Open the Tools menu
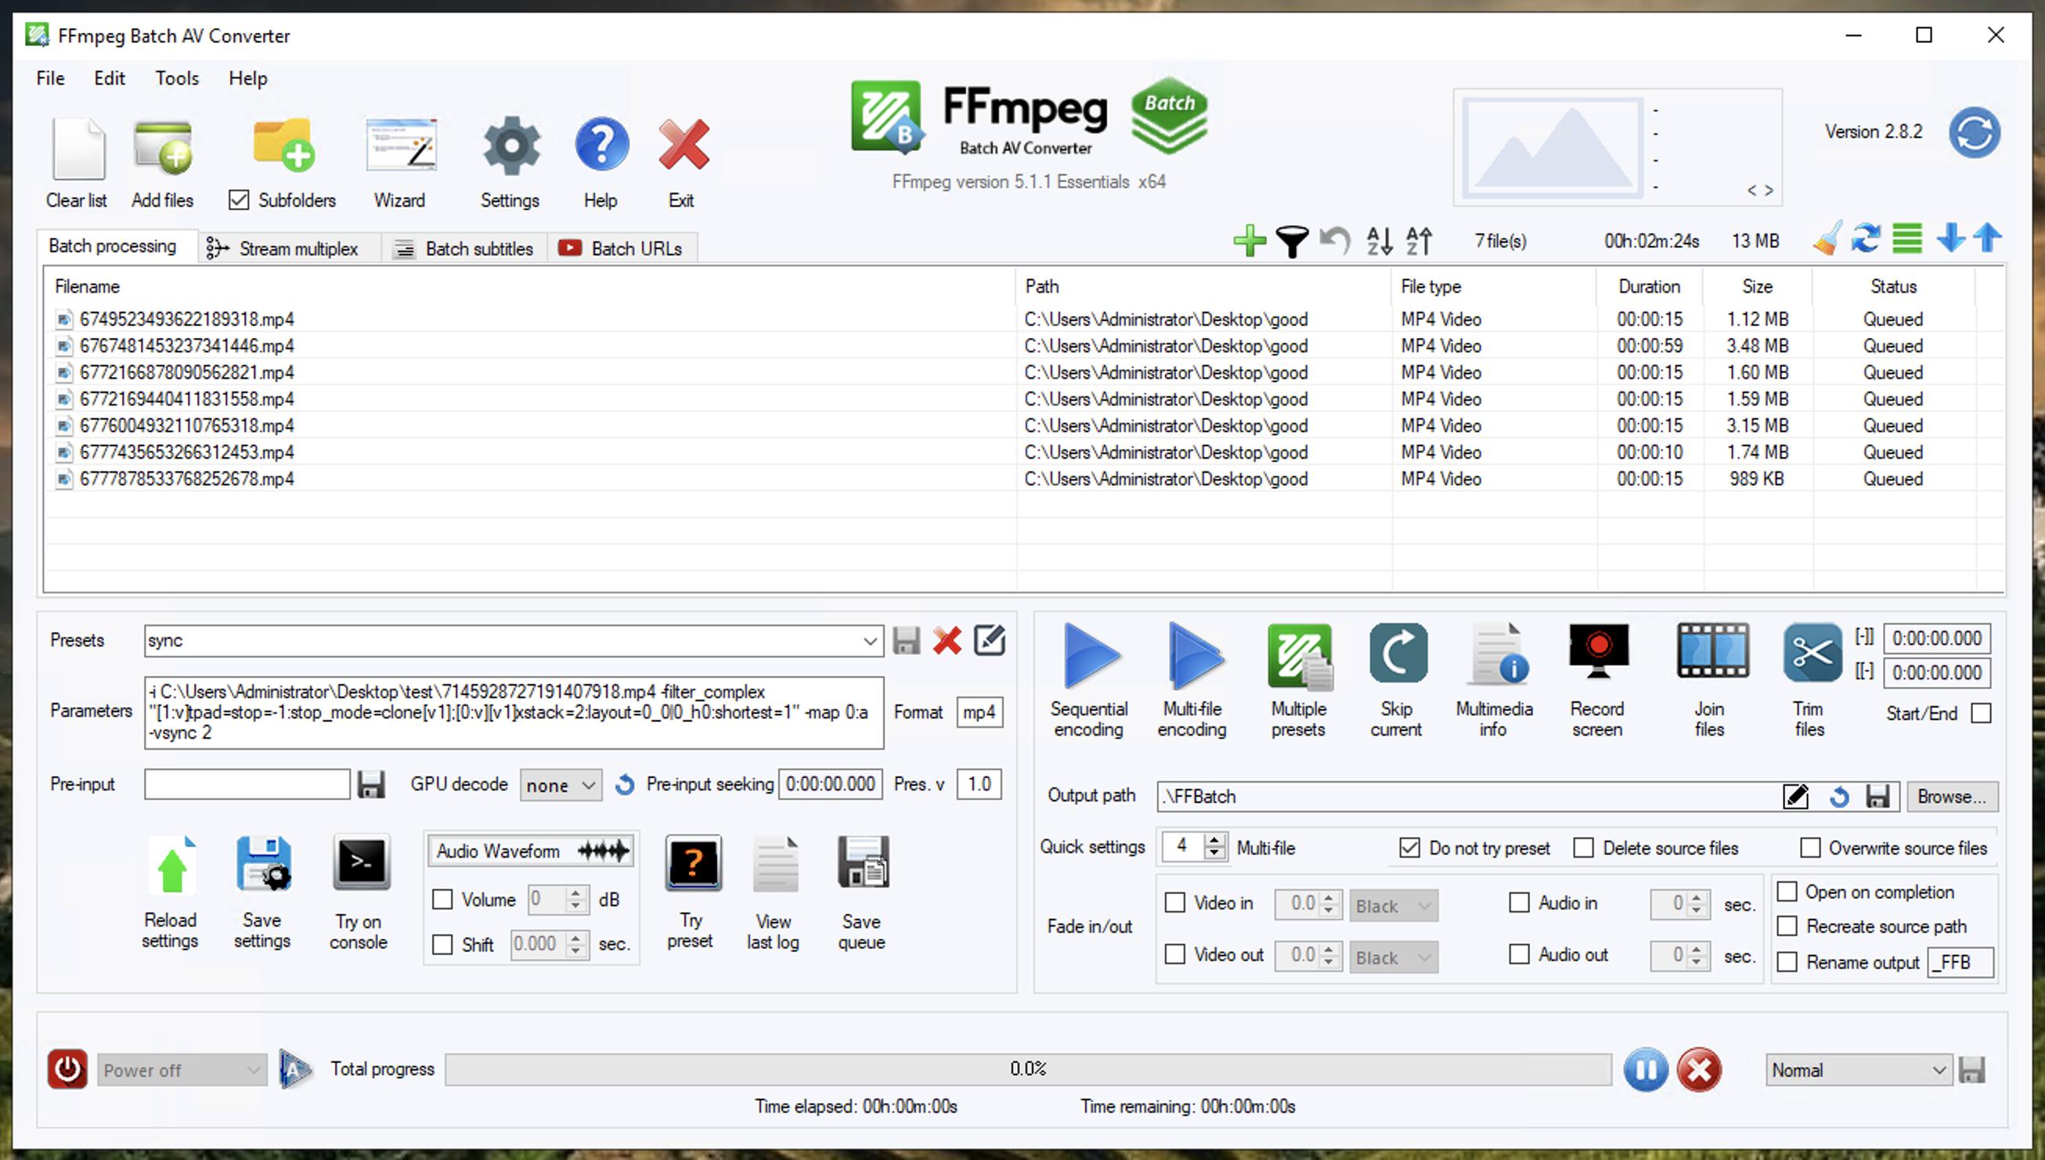 [x=177, y=78]
